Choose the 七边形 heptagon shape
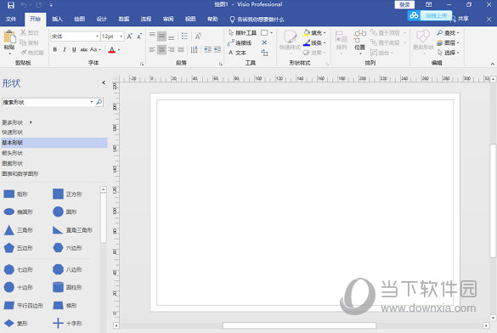497x333 pixels. pyautogui.click(x=18, y=269)
